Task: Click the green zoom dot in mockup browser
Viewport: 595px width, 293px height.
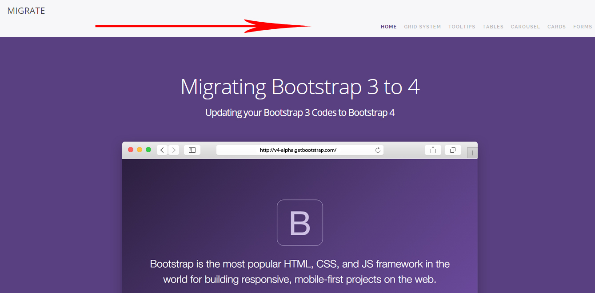Action: coord(148,150)
